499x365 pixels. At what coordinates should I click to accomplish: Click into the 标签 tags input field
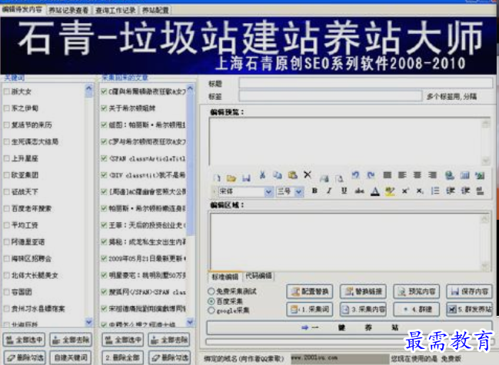click(x=331, y=96)
